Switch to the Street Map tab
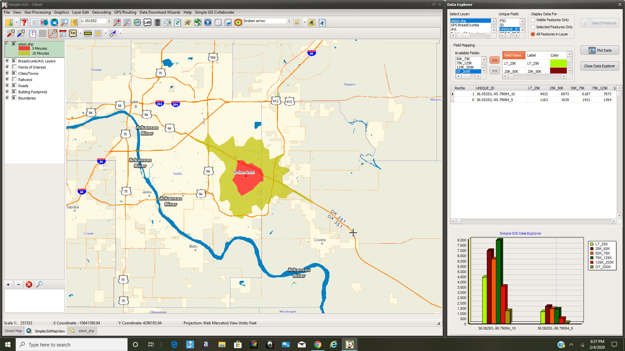Image resolution: width=625 pixels, height=351 pixels. coord(13,331)
